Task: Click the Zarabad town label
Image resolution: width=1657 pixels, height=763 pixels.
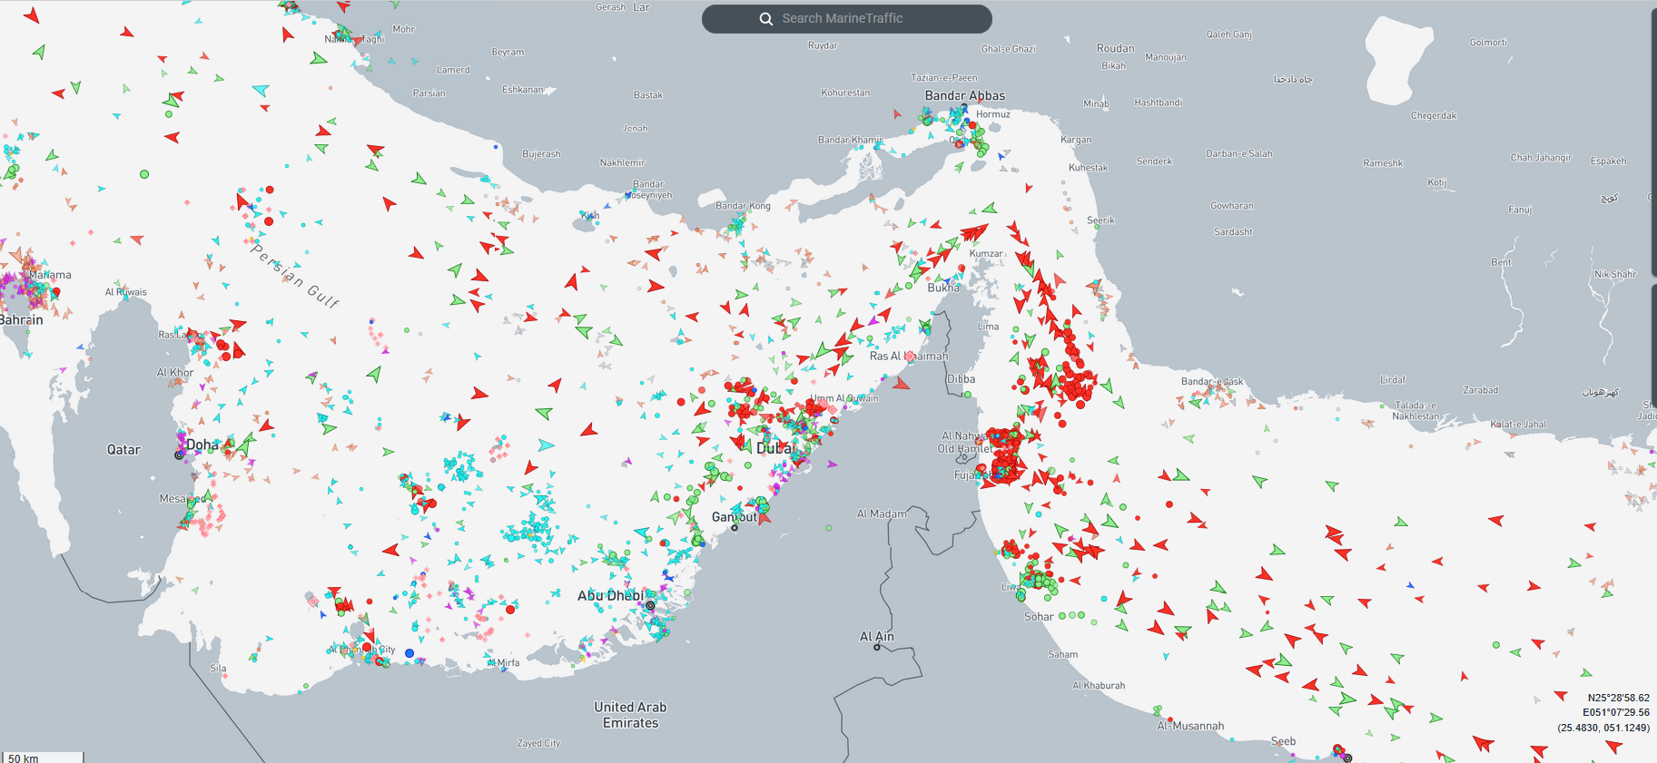Action: tap(1481, 390)
